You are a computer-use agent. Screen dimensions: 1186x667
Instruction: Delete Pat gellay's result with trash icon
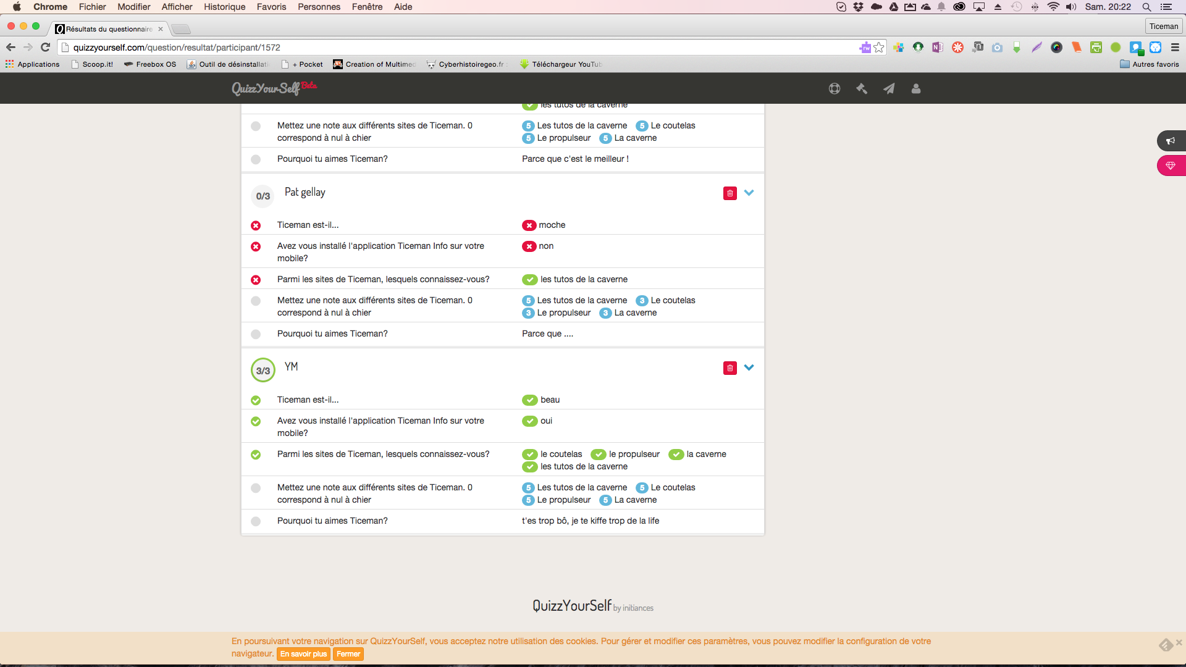(x=730, y=193)
